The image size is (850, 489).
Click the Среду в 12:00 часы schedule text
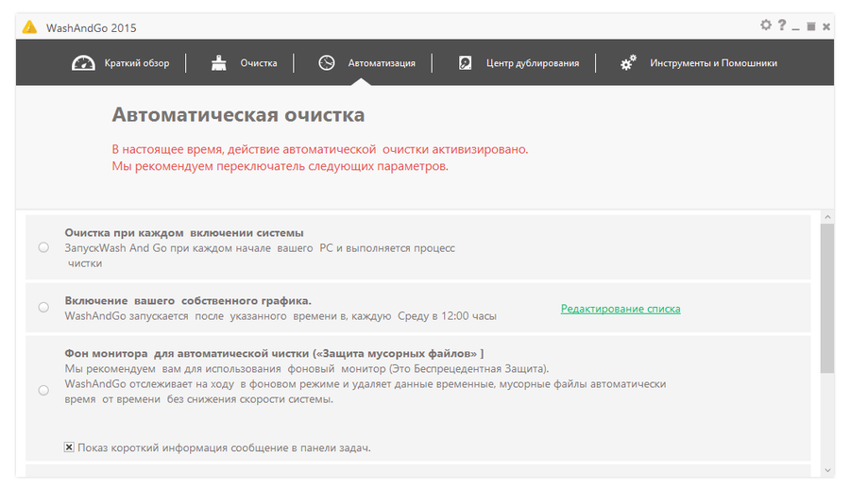coord(448,316)
